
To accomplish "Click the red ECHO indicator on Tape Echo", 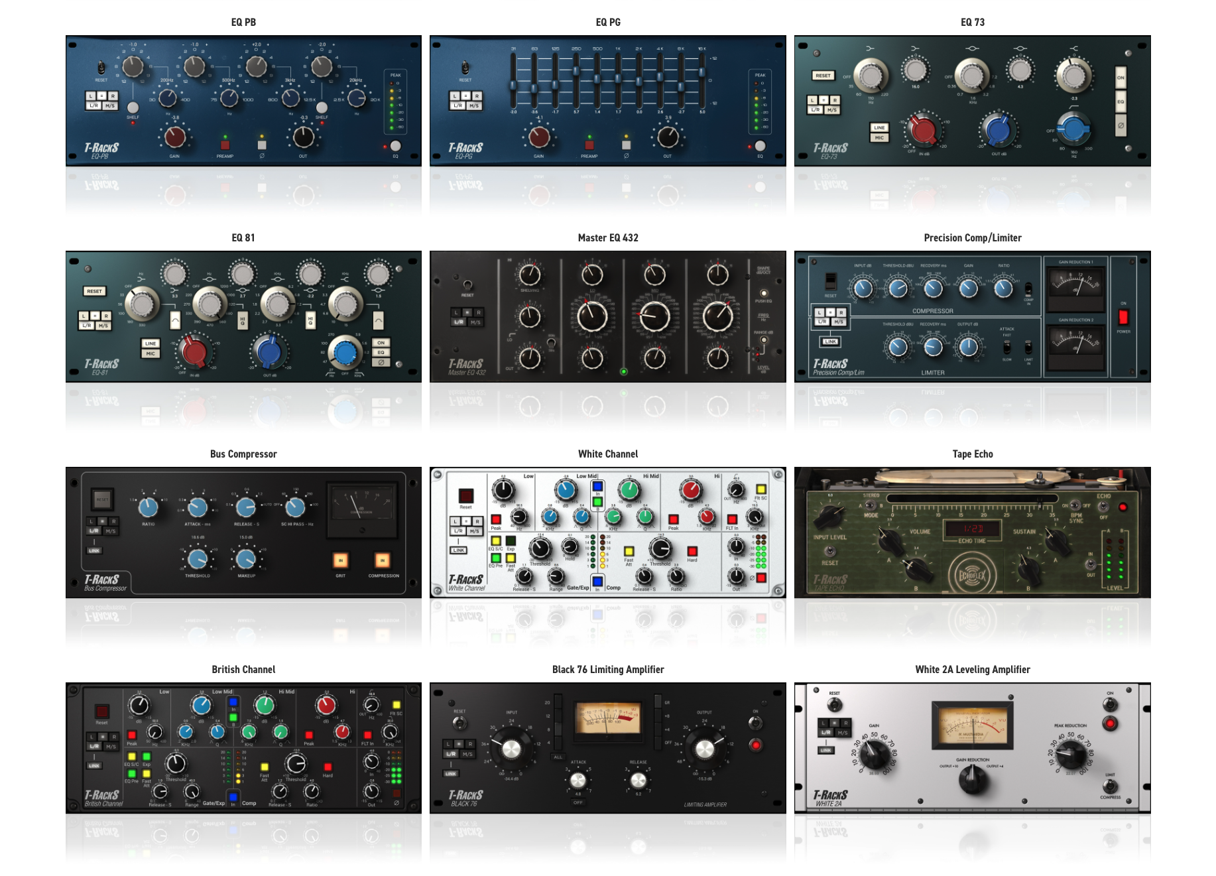I will pyautogui.click(x=1123, y=507).
